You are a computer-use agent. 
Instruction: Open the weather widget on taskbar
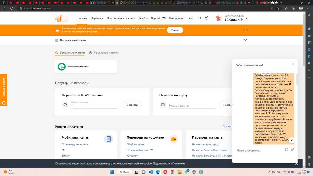[x=8, y=172]
